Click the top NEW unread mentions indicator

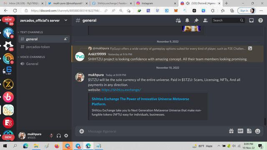point(8,20)
